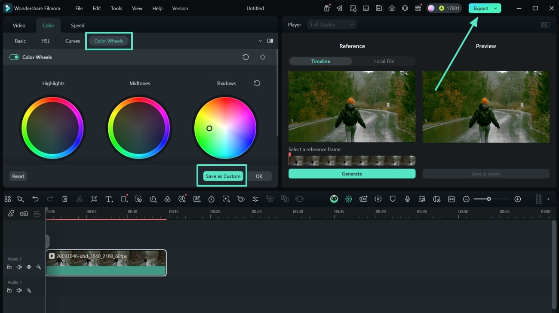The width and height of the screenshot is (559, 313).
Task: Open the Basic sub-tab
Action: (x=20, y=41)
